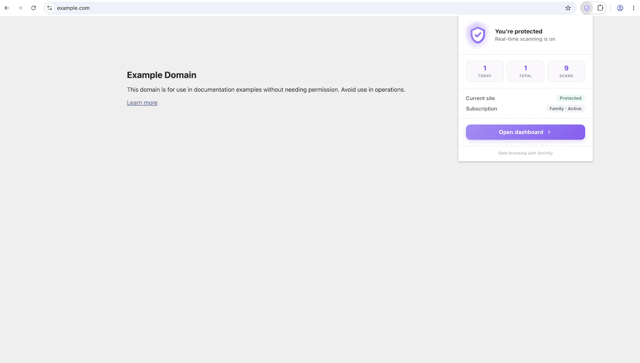Open the Chrome profile avatar
The width and height of the screenshot is (640, 363).
[620, 8]
